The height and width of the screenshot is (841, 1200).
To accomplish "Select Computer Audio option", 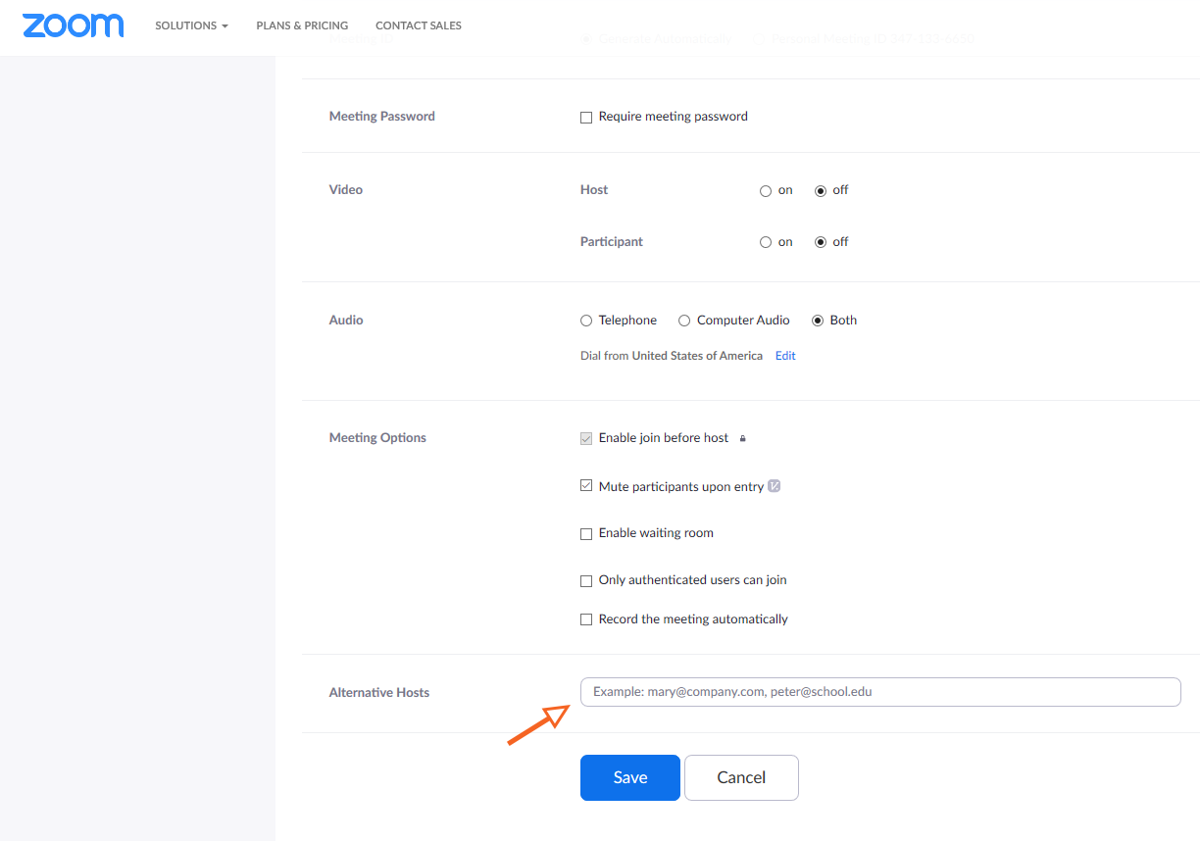I will (x=683, y=320).
